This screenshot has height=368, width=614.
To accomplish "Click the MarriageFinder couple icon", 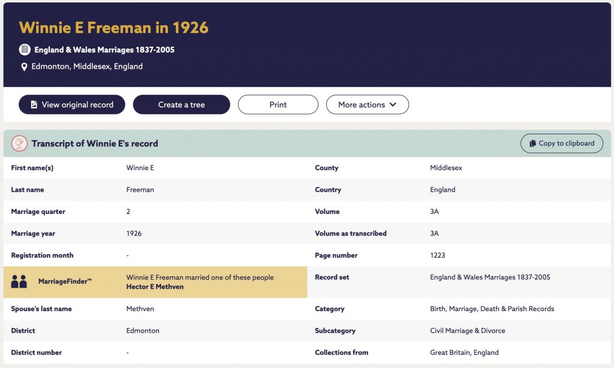I will click(19, 282).
